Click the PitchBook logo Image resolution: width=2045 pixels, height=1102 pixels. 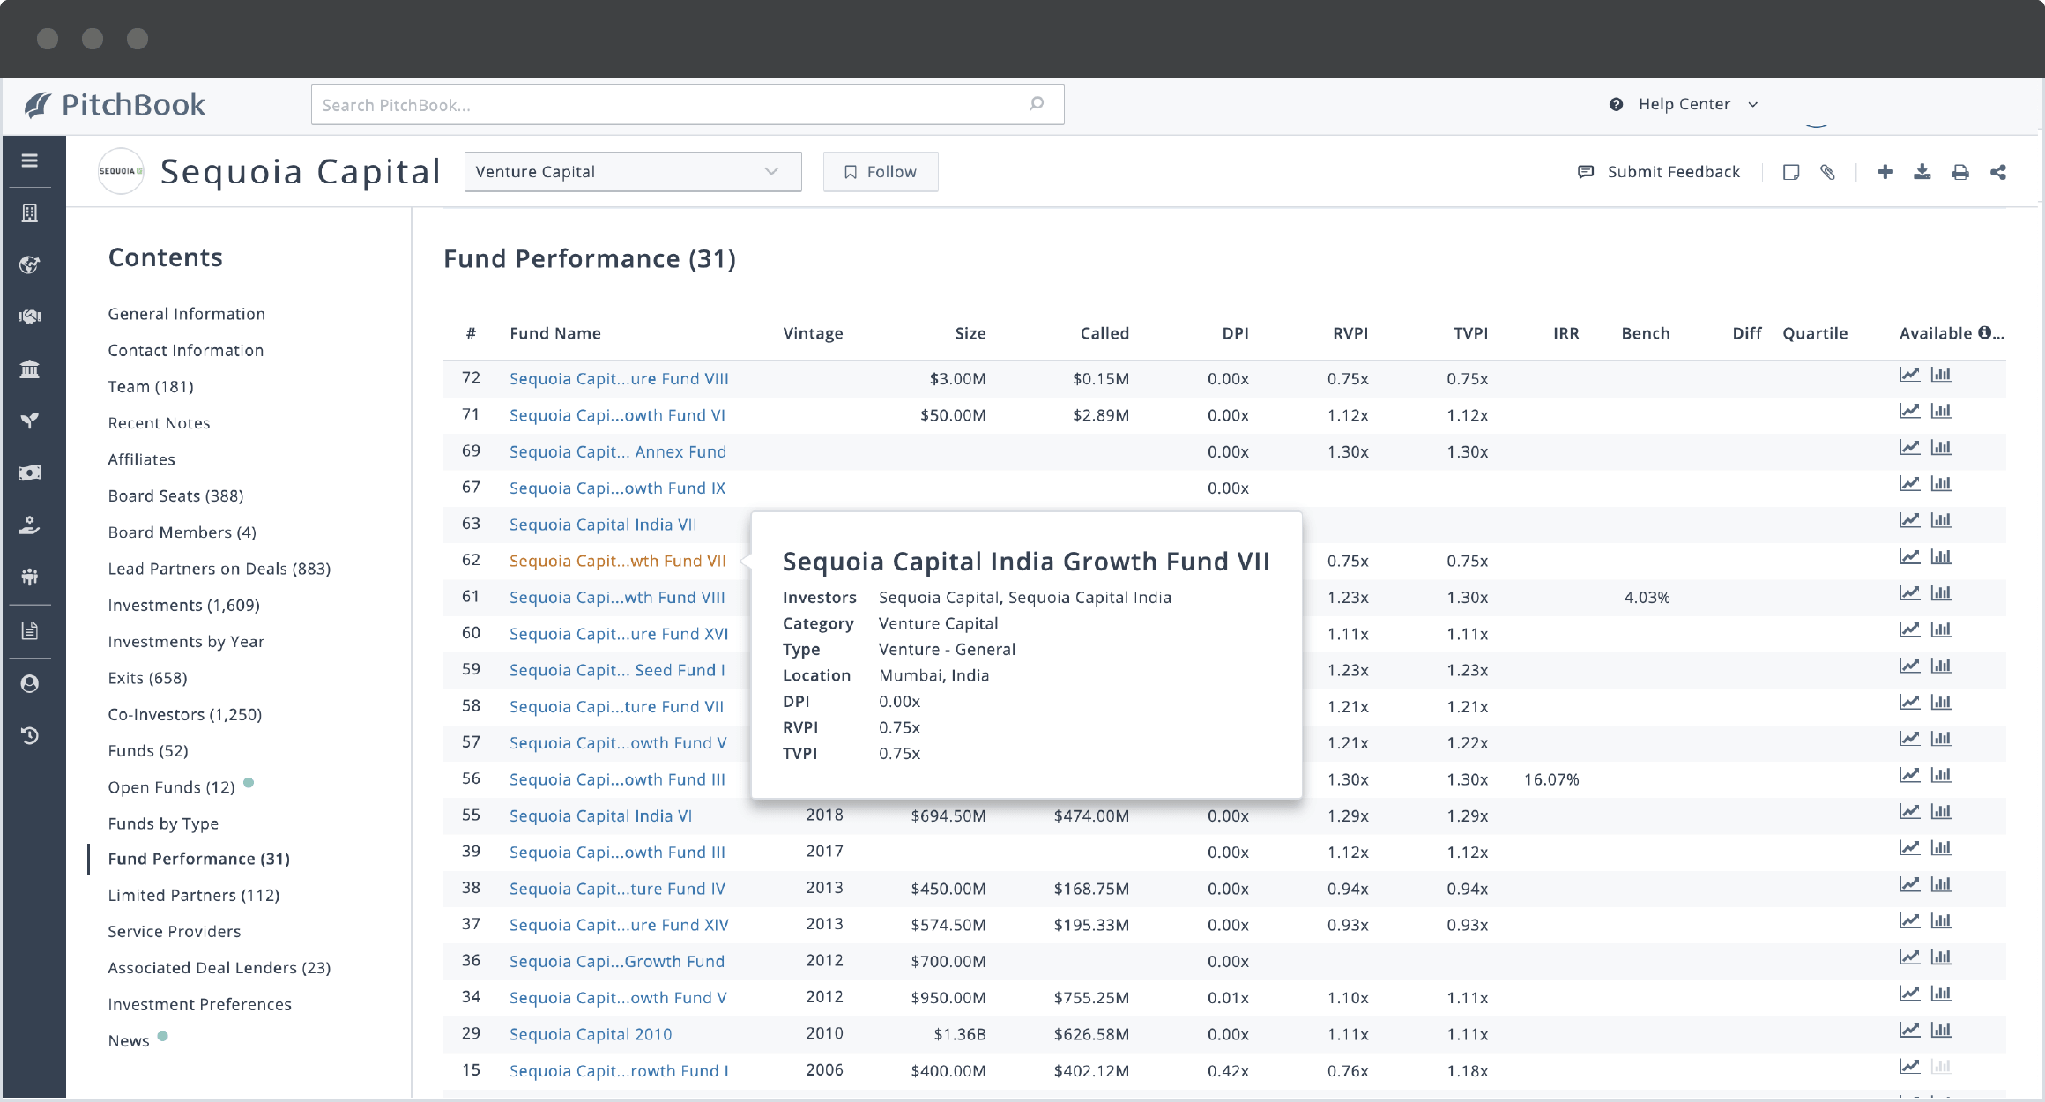(x=115, y=105)
